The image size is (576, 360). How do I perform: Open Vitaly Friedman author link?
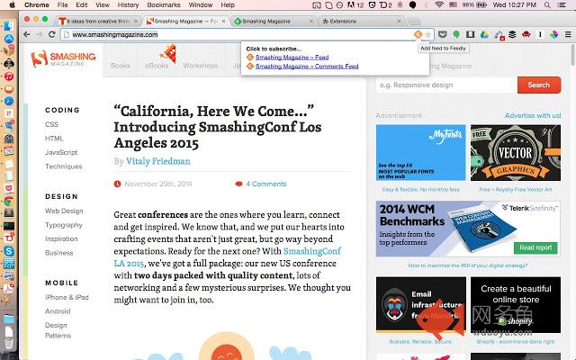(158, 161)
